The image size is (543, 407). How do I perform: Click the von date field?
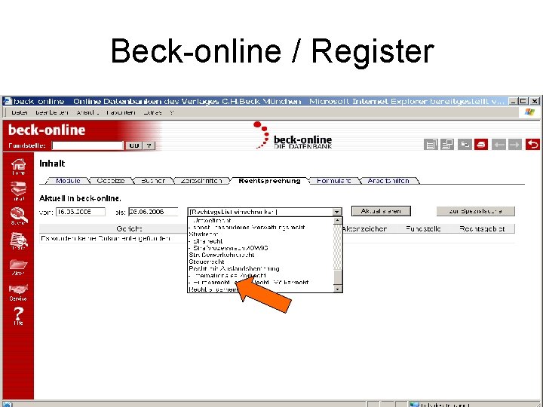point(81,212)
